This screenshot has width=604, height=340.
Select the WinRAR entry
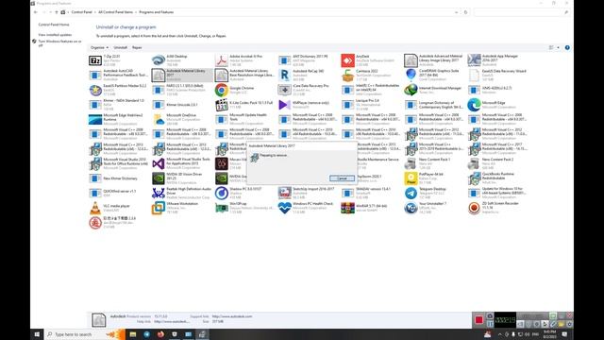(371, 208)
